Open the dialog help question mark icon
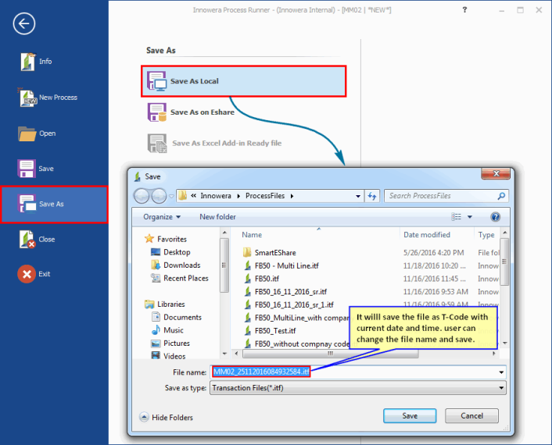Image resolution: width=552 pixels, height=445 pixels. 495,217
